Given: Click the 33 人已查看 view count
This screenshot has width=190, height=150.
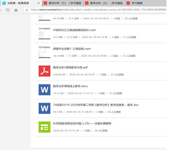Looking at the screenshot, I should (129, 37).
